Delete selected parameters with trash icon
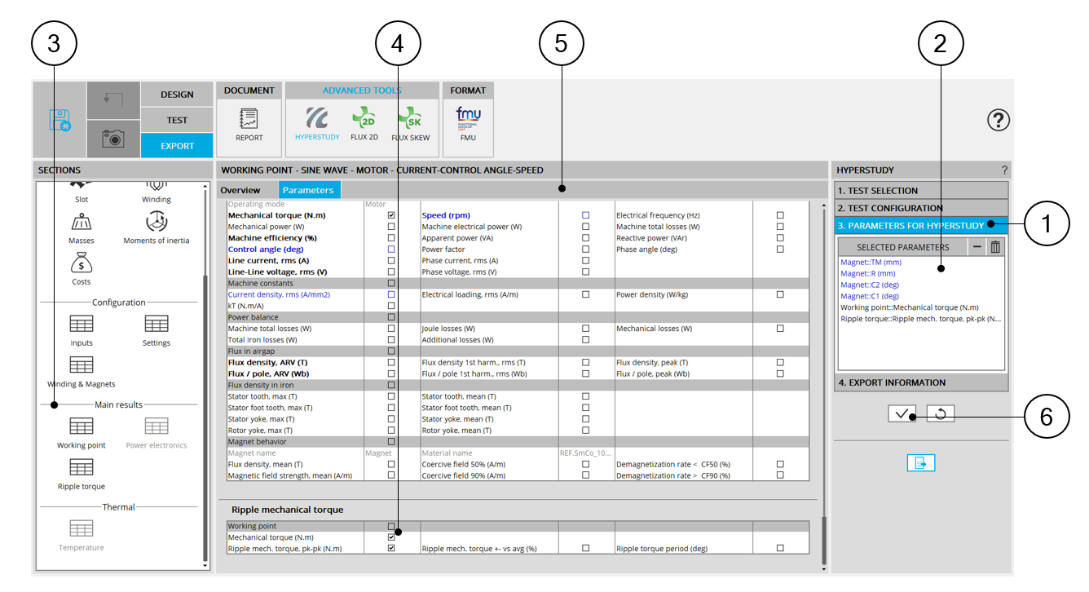1089x592 pixels. tap(994, 247)
